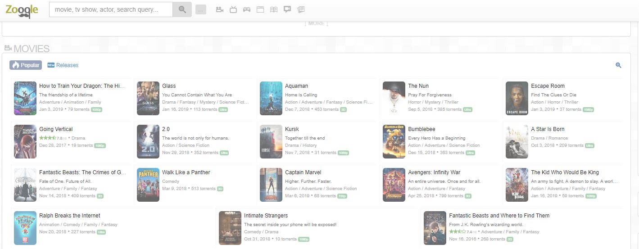Click the faded MORE link
639x249 pixels.
tap(317, 23)
